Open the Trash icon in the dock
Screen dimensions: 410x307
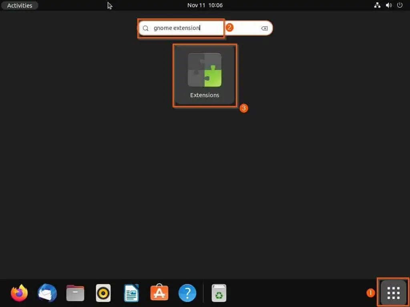[x=219, y=292]
